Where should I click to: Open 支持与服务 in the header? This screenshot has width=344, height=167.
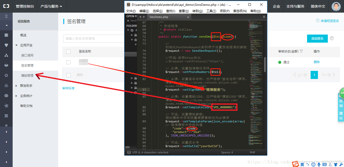tap(295, 6)
